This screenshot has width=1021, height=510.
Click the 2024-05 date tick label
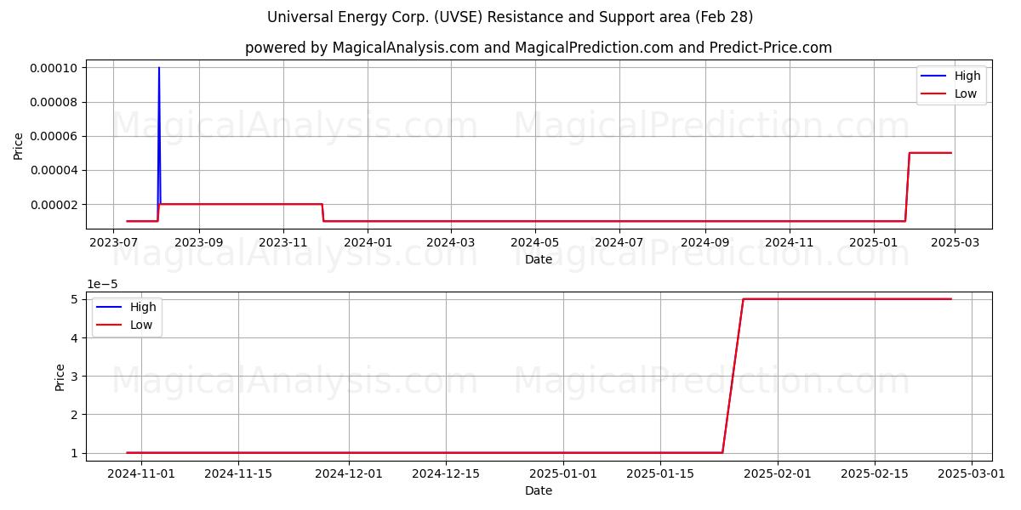535,242
